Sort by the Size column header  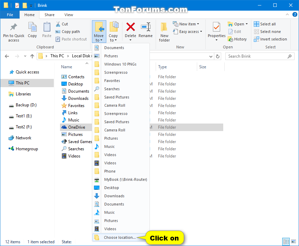pyautogui.click(x=203, y=67)
